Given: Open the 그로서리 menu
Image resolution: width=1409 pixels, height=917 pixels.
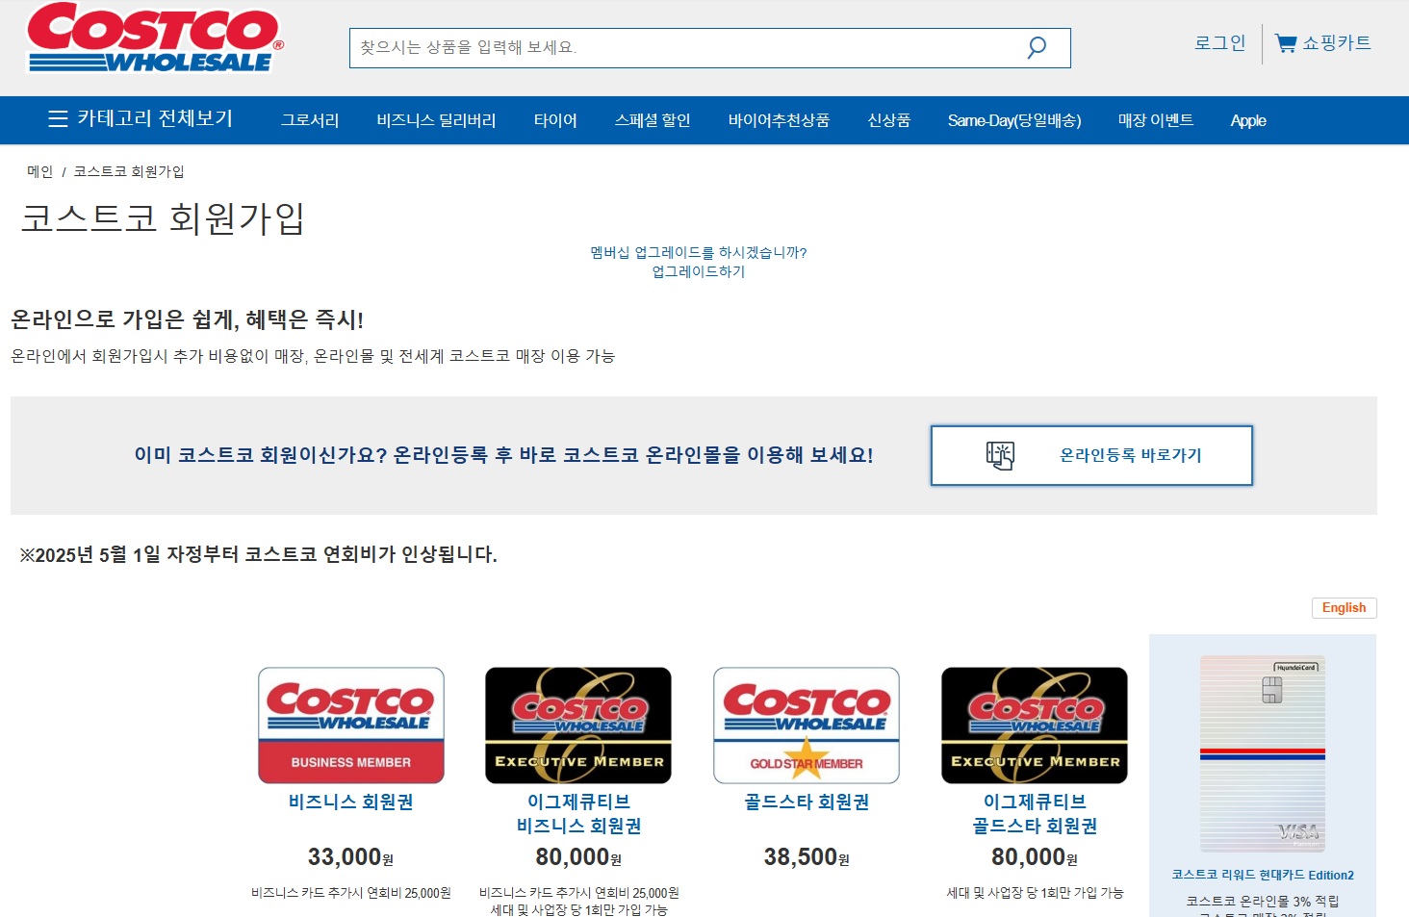Looking at the screenshot, I should click(309, 119).
